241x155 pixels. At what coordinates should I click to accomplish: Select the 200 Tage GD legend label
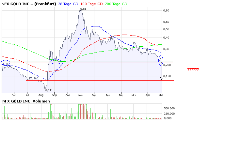116,4
